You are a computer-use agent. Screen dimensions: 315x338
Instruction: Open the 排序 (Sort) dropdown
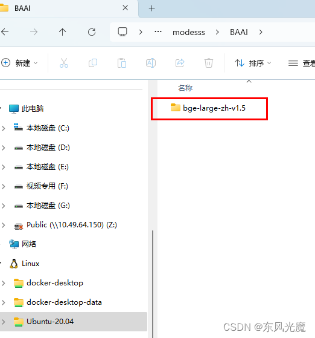253,63
